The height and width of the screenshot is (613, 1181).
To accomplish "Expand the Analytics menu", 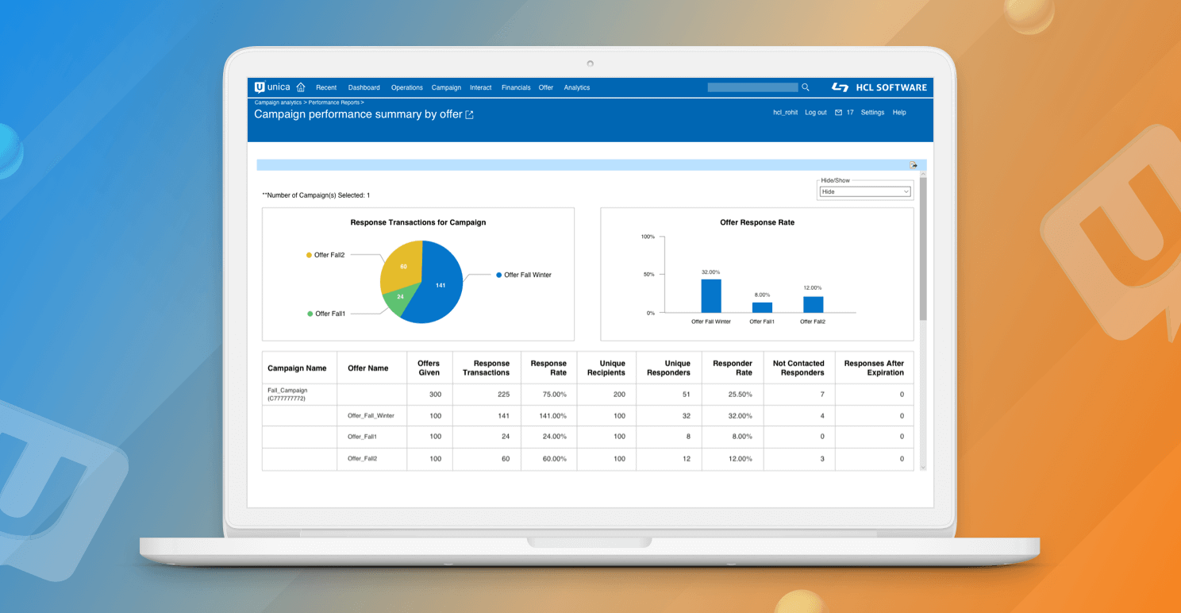I will 577,87.
